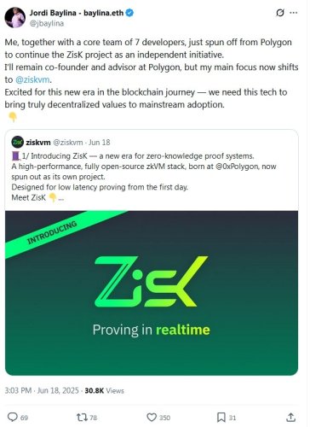Viewport: 310px width, 427px height.
Task: View the 30.8K Views analytics
Action: [x=104, y=390]
